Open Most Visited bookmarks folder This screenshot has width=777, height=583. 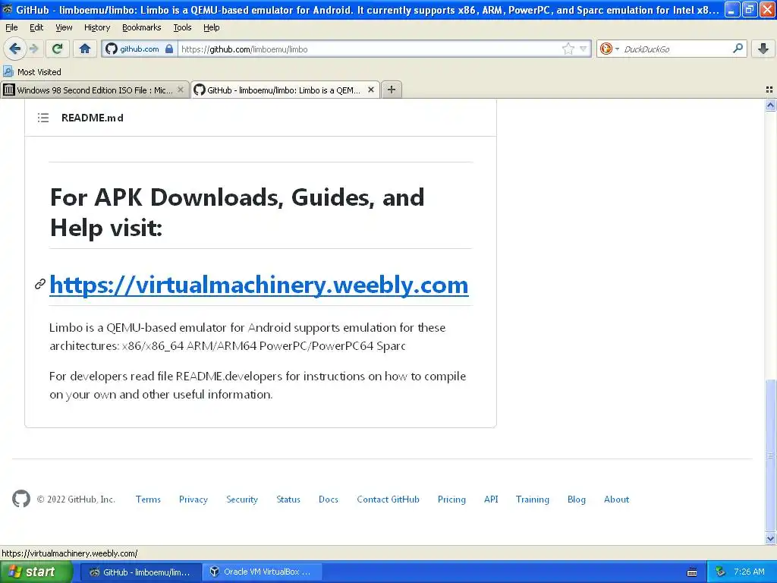click(x=32, y=72)
